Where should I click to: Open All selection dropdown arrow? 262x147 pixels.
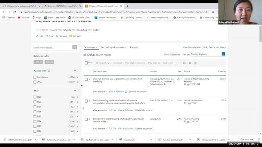point(92,63)
